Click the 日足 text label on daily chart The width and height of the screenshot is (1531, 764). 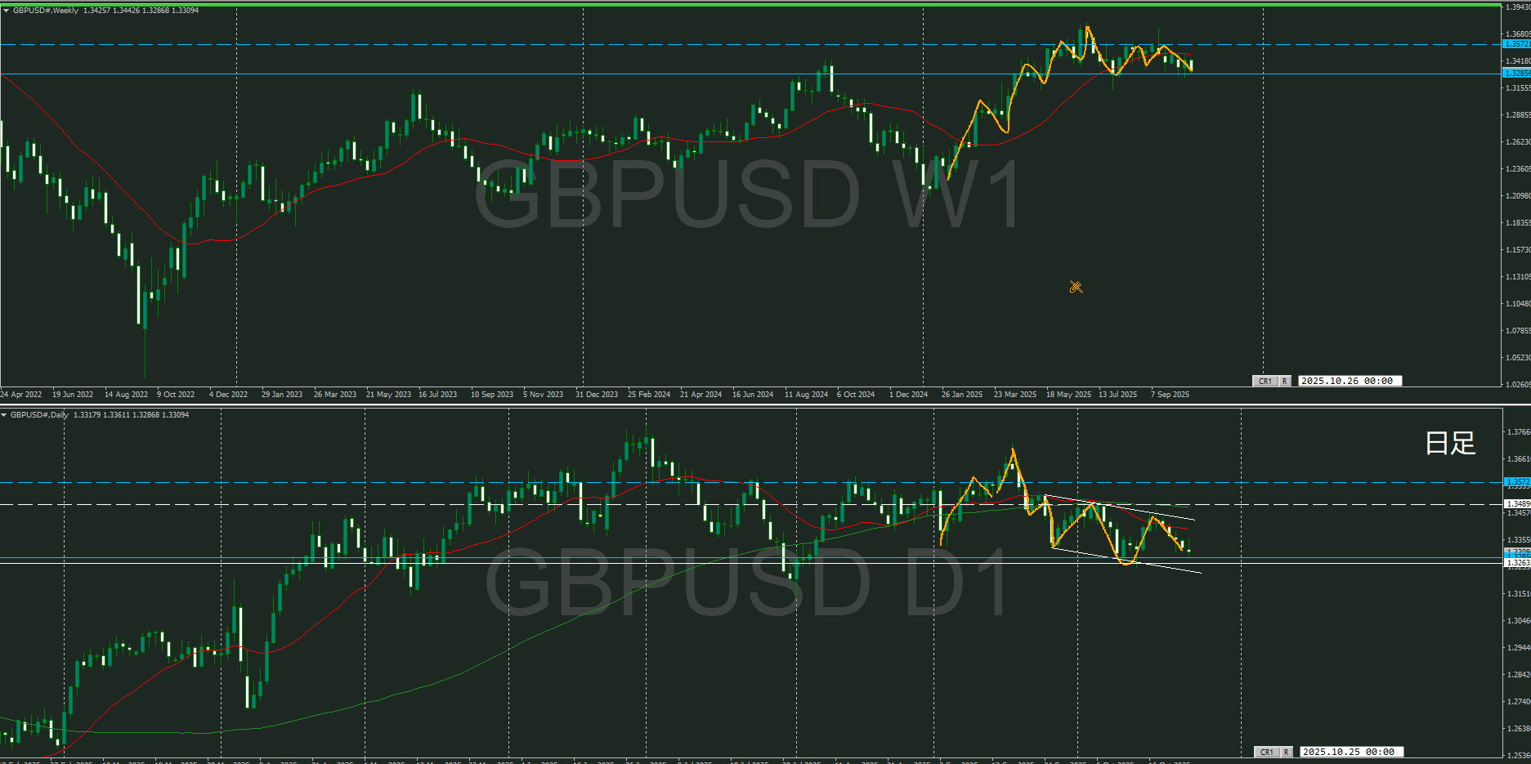click(x=1450, y=444)
